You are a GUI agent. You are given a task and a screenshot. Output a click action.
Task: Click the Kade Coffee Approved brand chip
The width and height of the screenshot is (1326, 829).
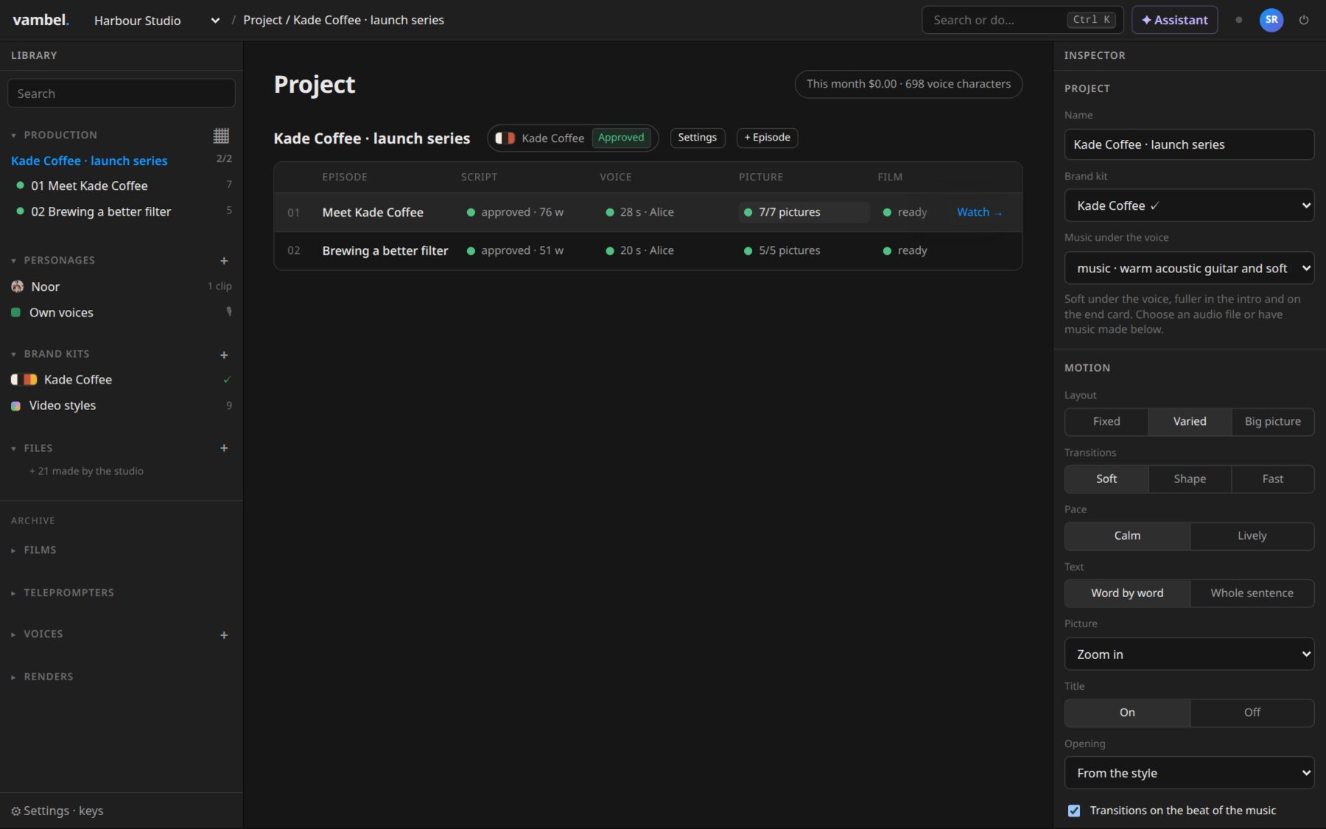click(x=572, y=138)
